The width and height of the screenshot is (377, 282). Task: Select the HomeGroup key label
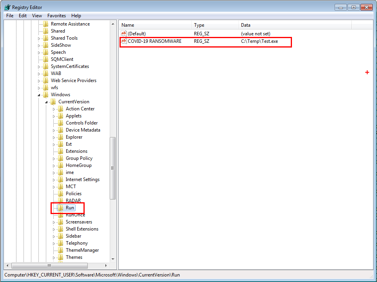tap(79, 165)
